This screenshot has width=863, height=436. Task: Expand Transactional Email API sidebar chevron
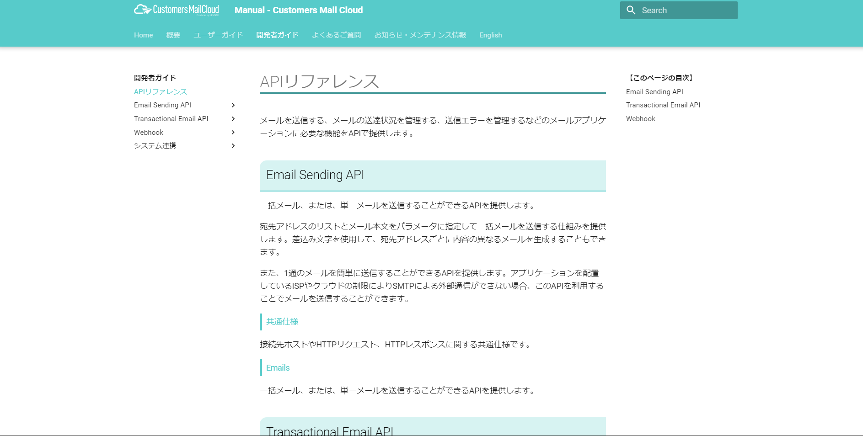click(x=233, y=119)
